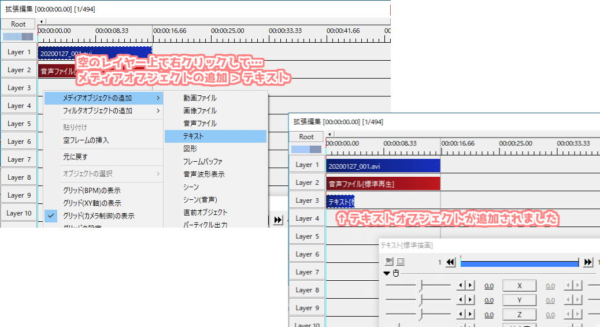This screenshot has width=600, height=327.
Task: Click 00:00:08.33 ruler mark in right window
Action: (x=400, y=143)
